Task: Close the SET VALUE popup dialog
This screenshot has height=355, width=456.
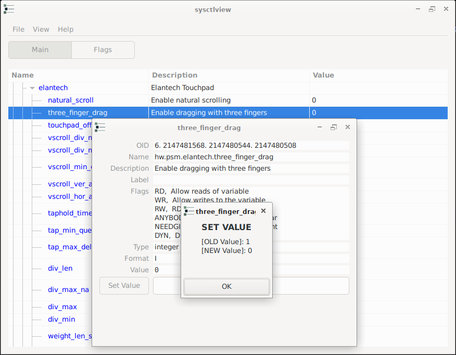Action: (x=263, y=211)
